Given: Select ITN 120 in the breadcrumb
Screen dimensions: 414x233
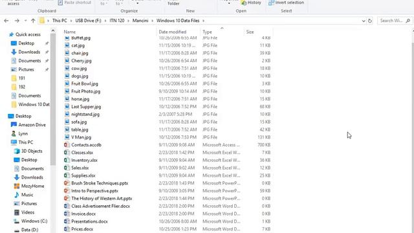Looking at the screenshot, I should [x=117, y=21].
